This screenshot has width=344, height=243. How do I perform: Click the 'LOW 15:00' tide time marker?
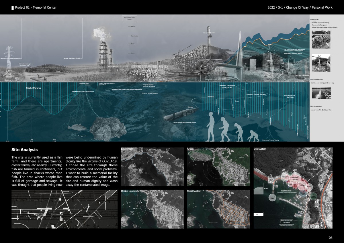tap(31, 140)
